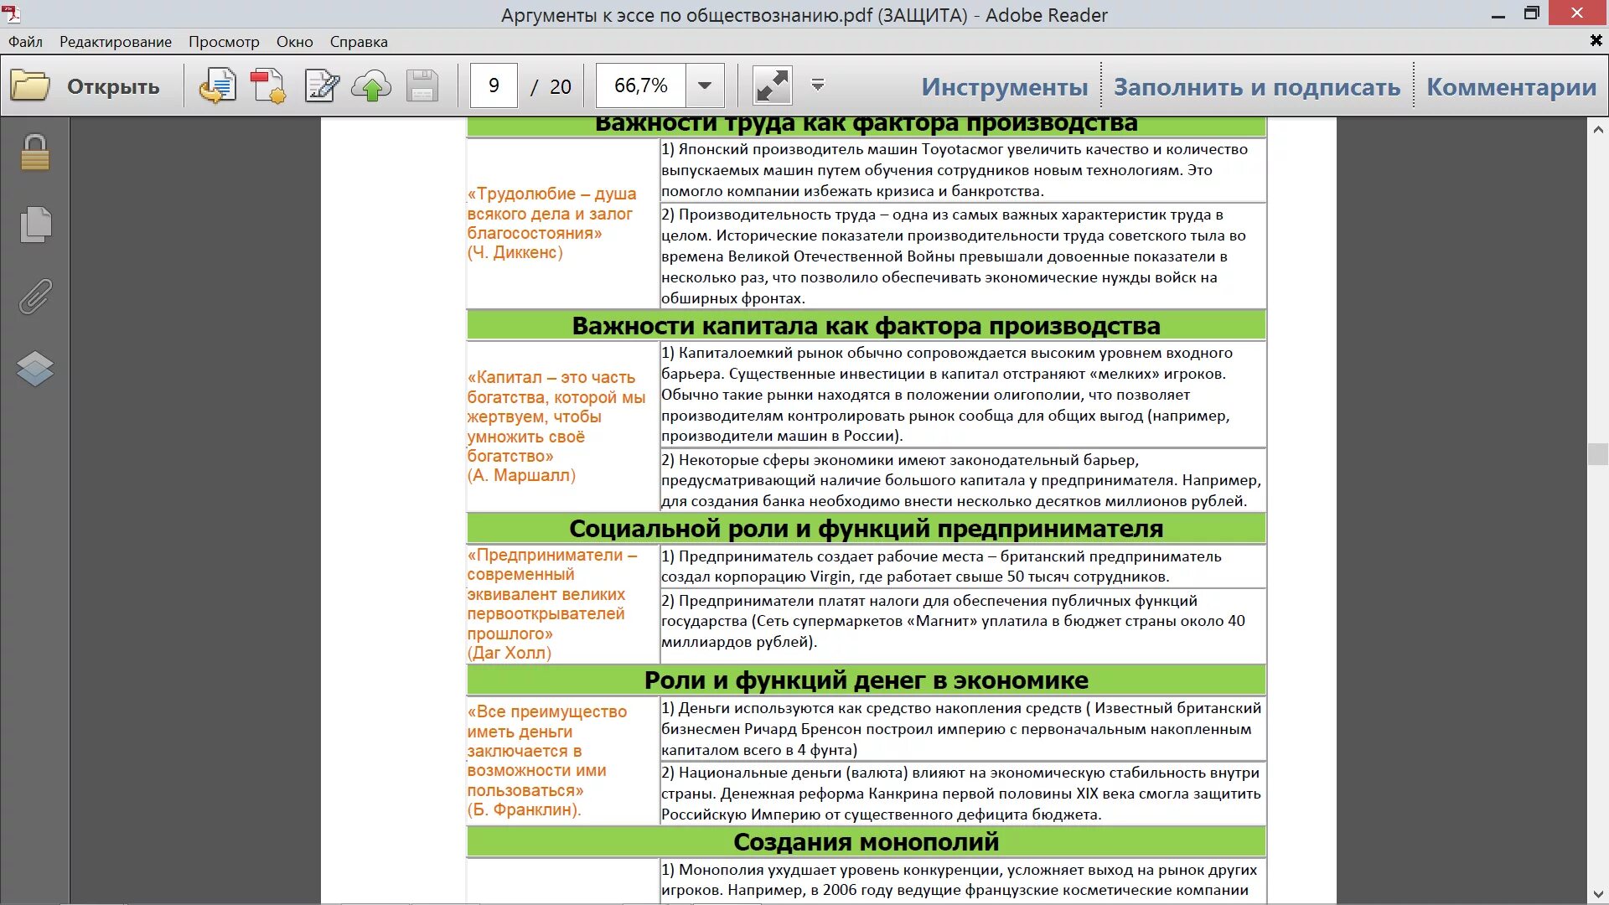1609x905 pixels.
Task: Click the Save document icon
Action: pyautogui.click(x=423, y=85)
